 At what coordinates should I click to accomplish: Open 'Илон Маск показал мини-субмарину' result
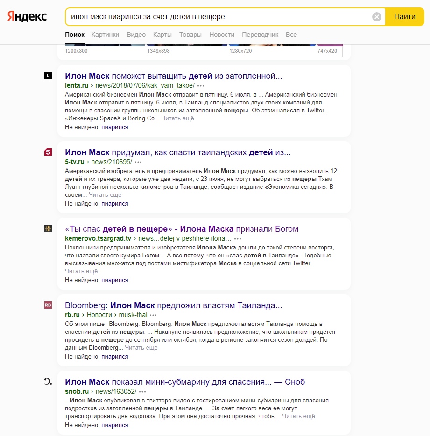[x=185, y=382]
